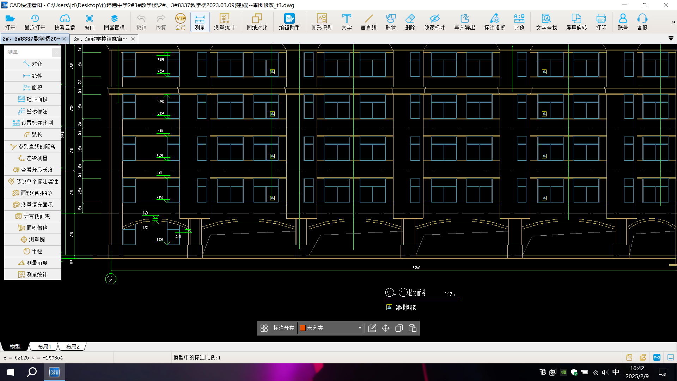Open 文字查找 text search
The width and height of the screenshot is (677, 381).
tap(547, 22)
